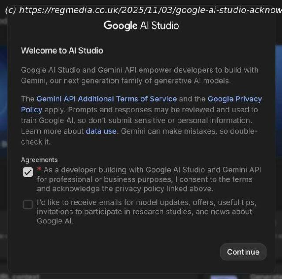This screenshot has height=279, width=282.
Task: Click the Google AI Studio logo
Action: (141, 26)
